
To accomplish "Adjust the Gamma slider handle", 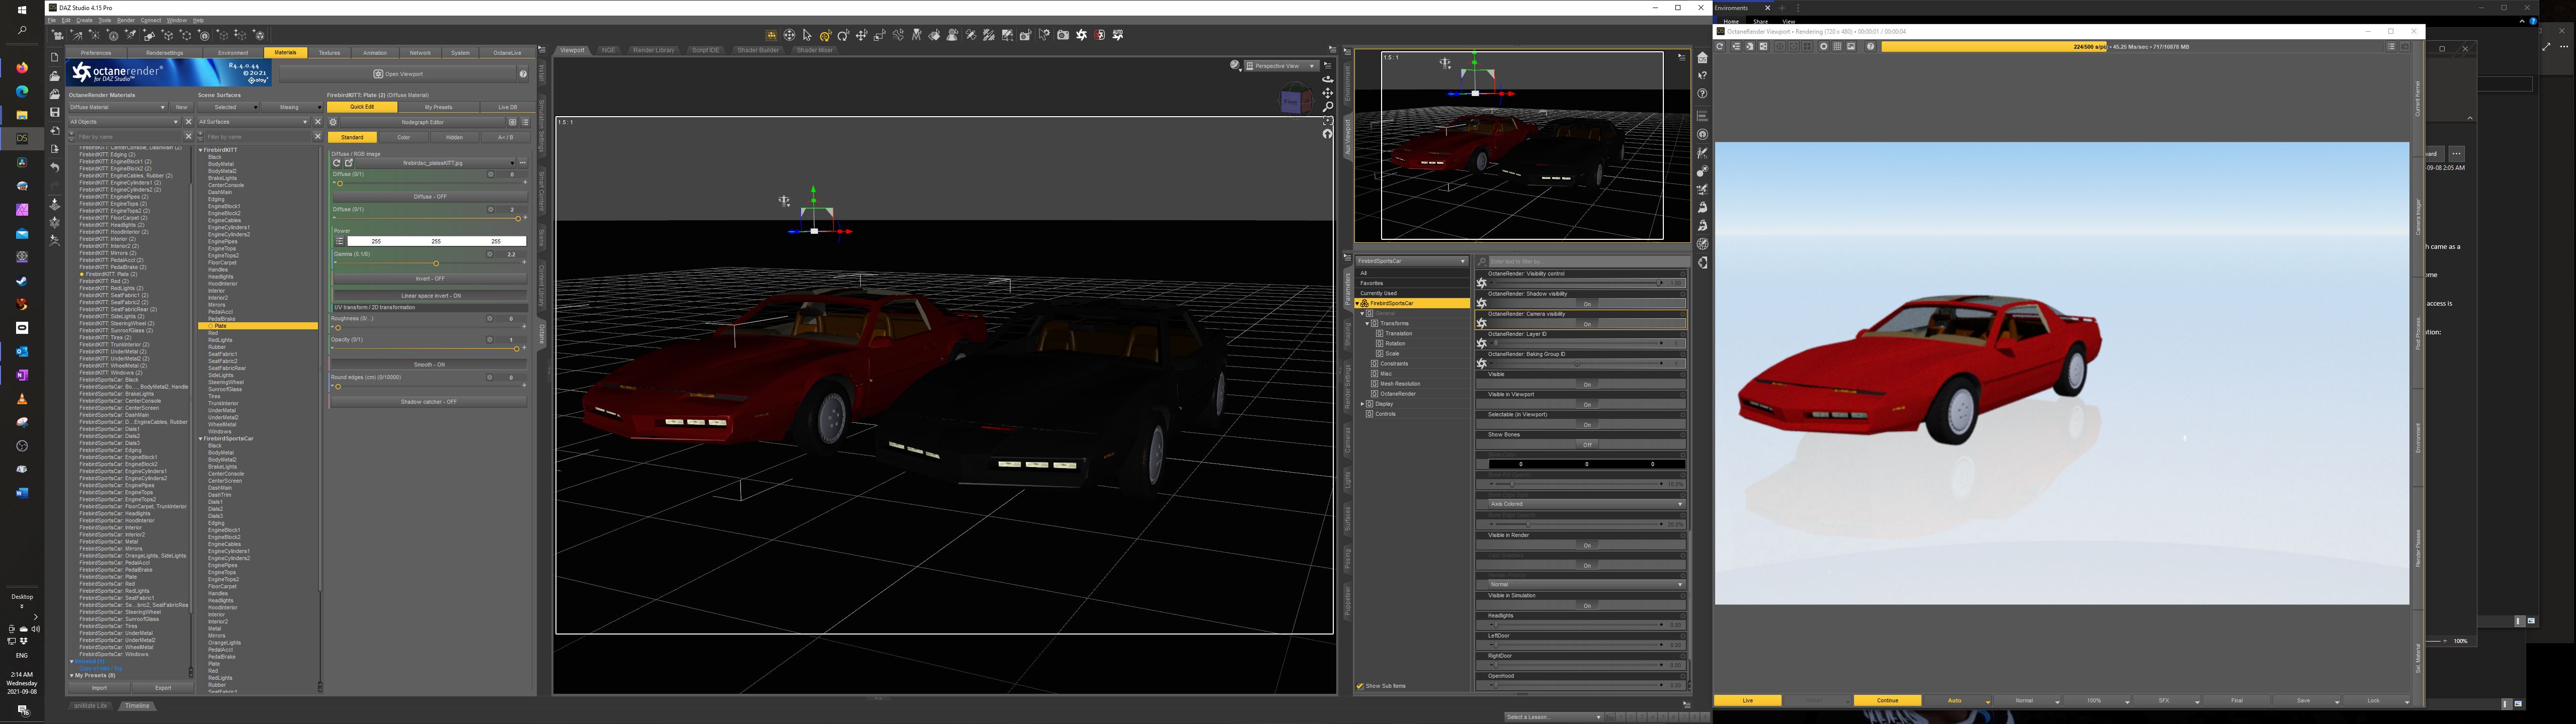I will 436,263.
